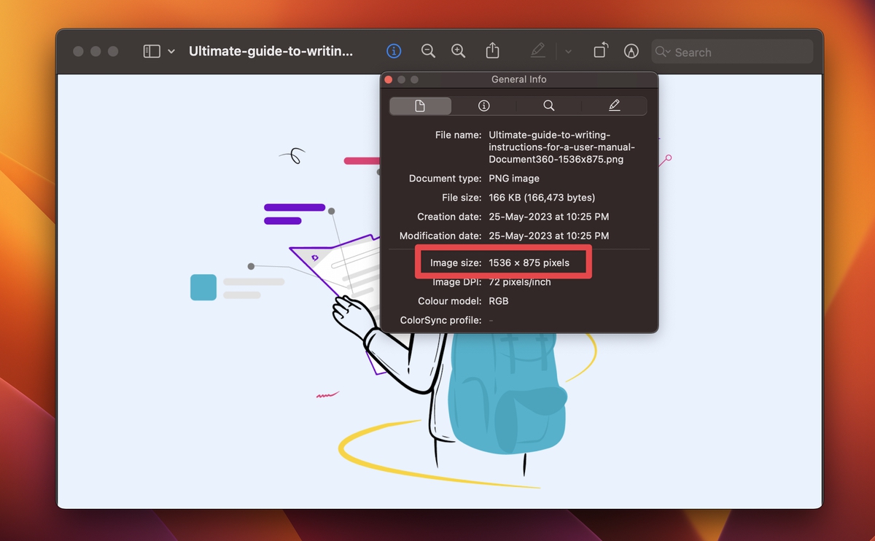
Task: Open the Keywords pane via magnifier icon
Action: (x=548, y=105)
